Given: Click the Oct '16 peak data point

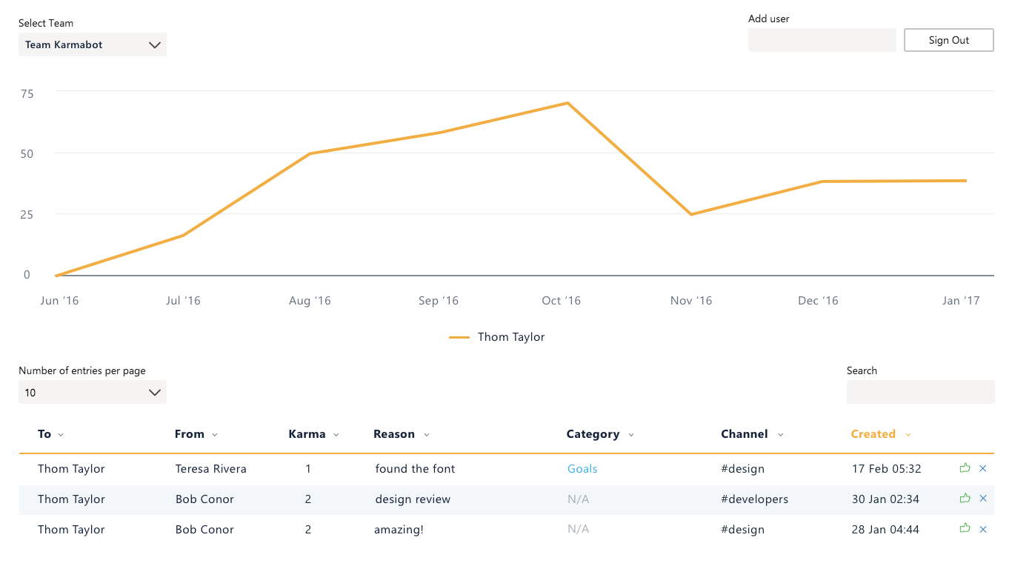Looking at the screenshot, I should [x=567, y=103].
